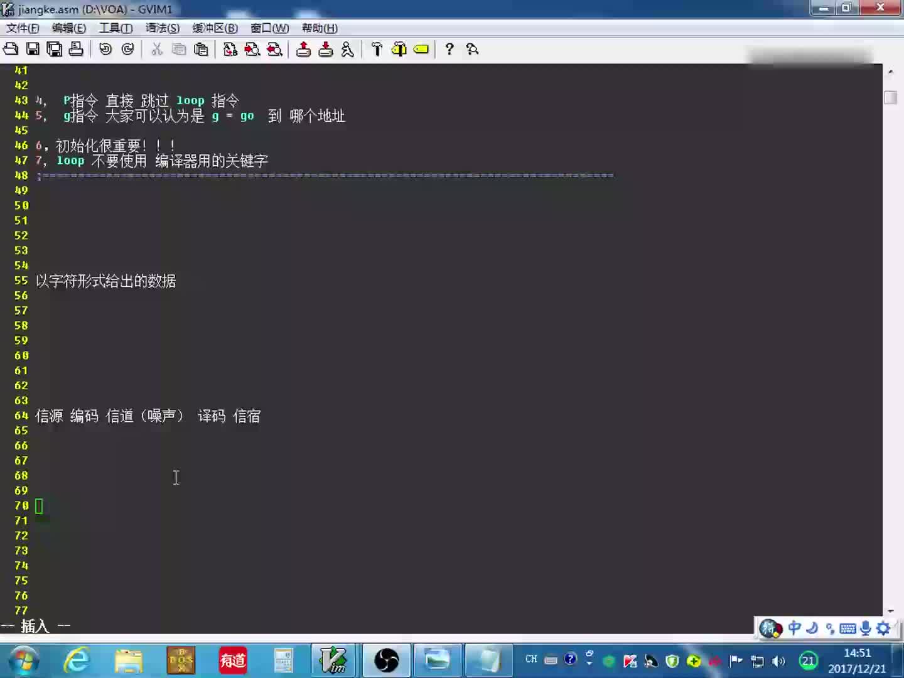904x678 pixels.
Task: Open the 帮助(H) menu
Action: tap(320, 28)
